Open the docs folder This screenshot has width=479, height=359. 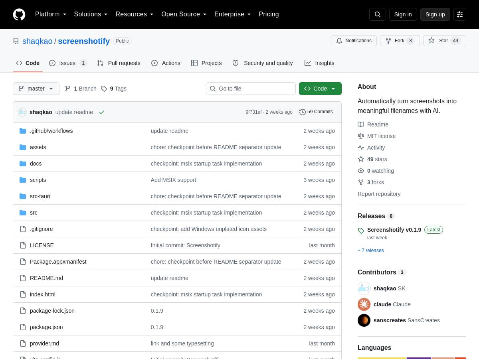pyautogui.click(x=36, y=164)
